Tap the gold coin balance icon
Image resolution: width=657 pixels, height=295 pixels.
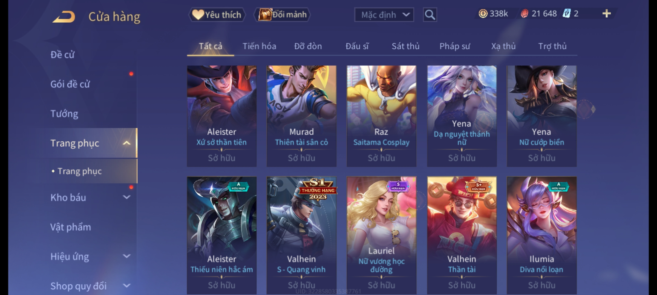tap(483, 14)
